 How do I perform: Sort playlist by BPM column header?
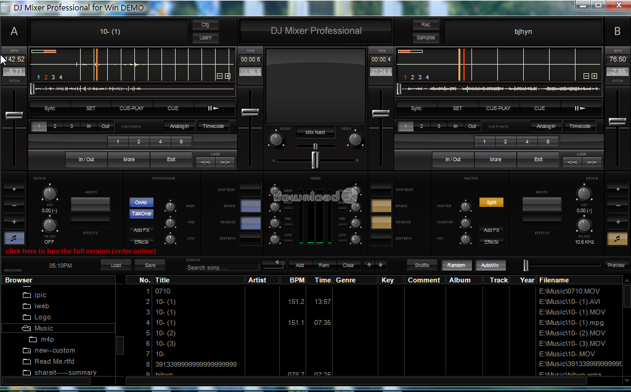[293, 280]
